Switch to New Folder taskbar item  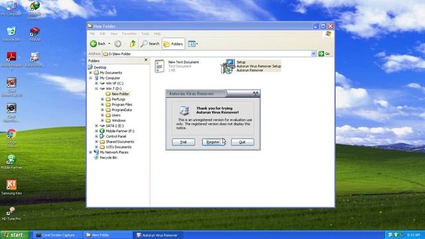click(x=107, y=235)
